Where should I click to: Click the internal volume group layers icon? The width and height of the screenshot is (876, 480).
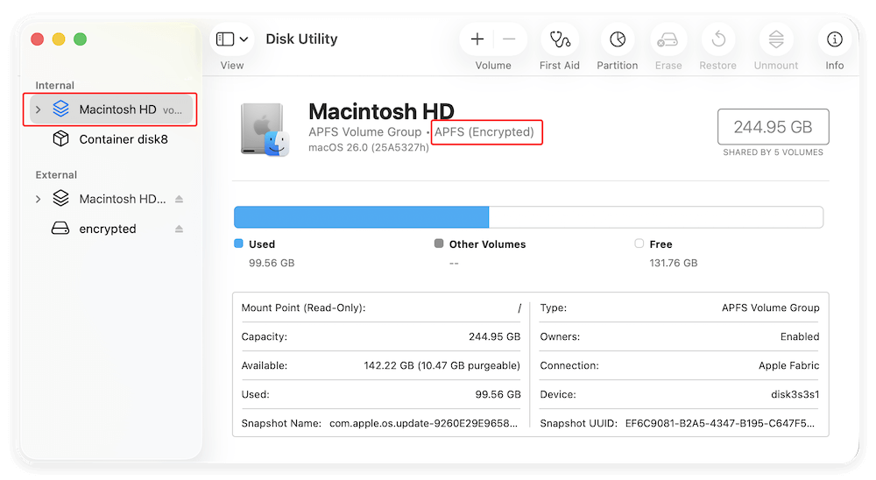60,109
